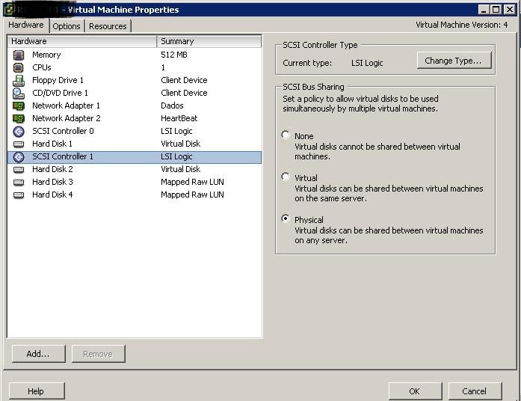Select Hard Disk 4 entry
521x401 pixels.
coord(52,195)
